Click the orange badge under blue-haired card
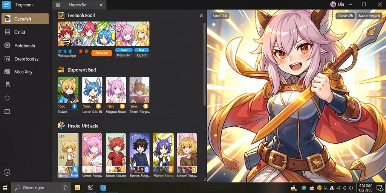The height and width of the screenshot is (193, 386). pyautogui.click(x=98, y=106)
